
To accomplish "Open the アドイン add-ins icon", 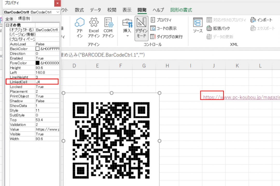I will (x=80, y=28).
